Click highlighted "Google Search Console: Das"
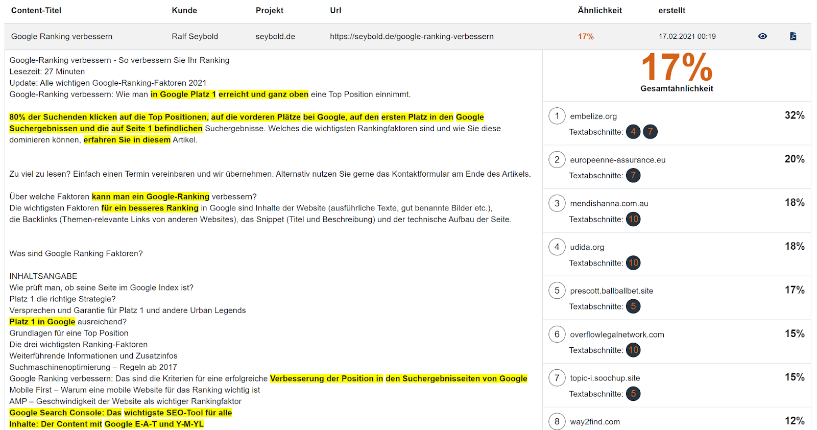The height and width of the screenshot is (430, 817). coord(65,413)
